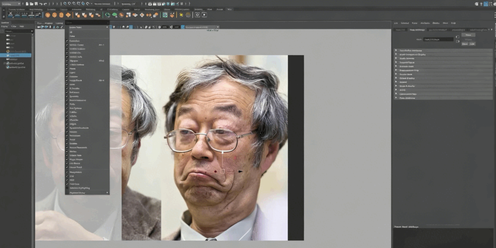This screenshot has height=248, width=496.
Task: Click the Save Scene disk icon
Action: click(x=36, y=4)
